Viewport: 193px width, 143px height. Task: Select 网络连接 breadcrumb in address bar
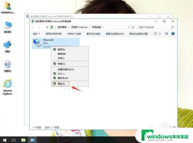[x=96, y=27]
